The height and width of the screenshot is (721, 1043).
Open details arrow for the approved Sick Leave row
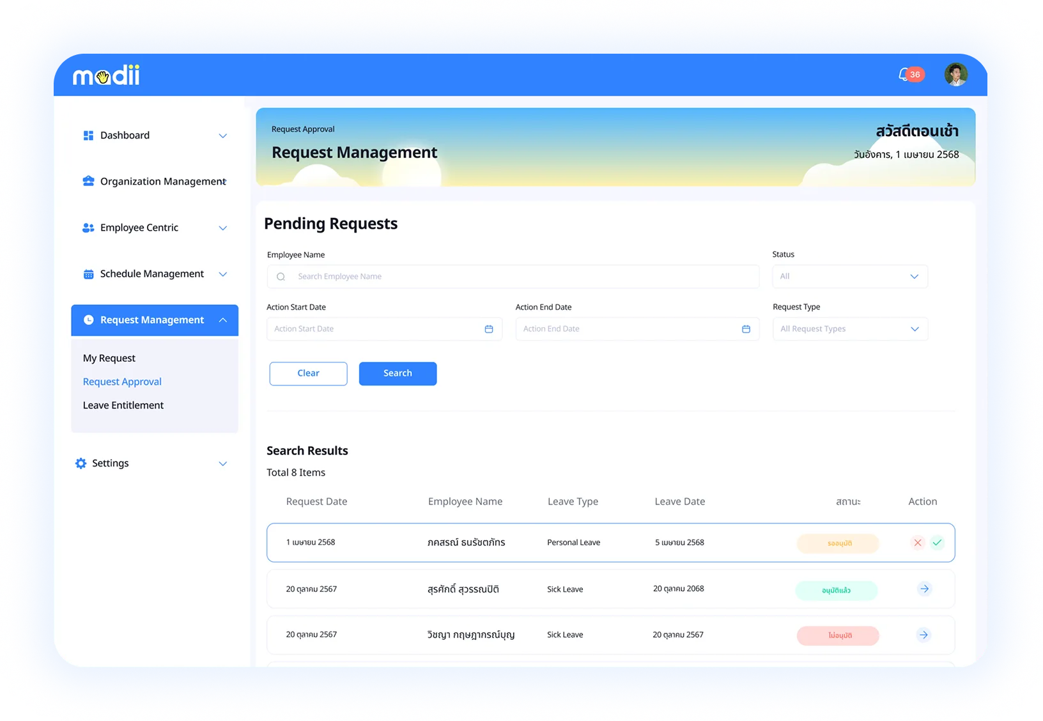924,589
